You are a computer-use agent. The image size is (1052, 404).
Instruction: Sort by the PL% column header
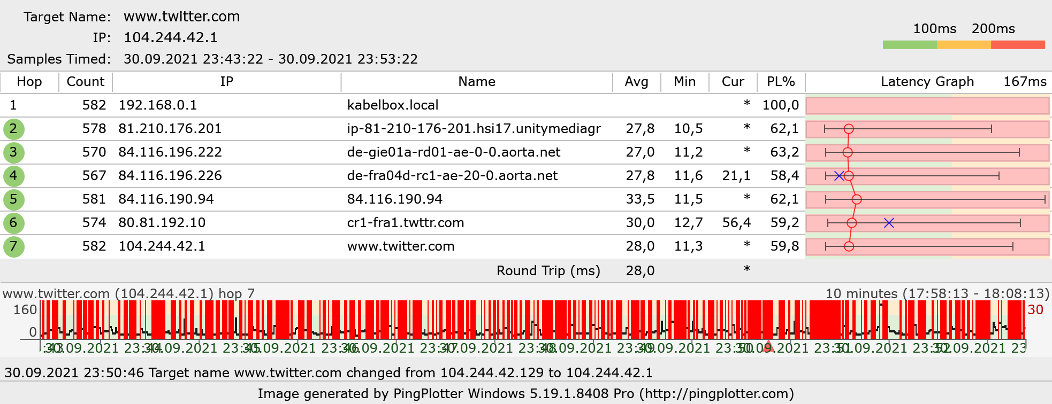coord(781,82)
